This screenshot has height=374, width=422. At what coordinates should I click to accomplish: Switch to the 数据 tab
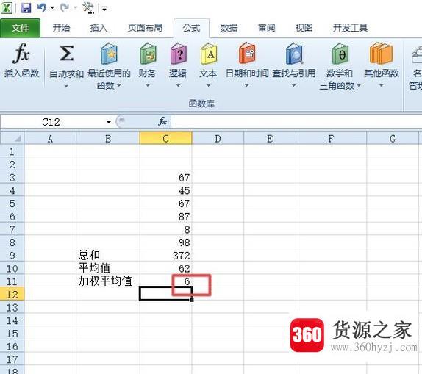pyautogui.click(x=229, y=28)
